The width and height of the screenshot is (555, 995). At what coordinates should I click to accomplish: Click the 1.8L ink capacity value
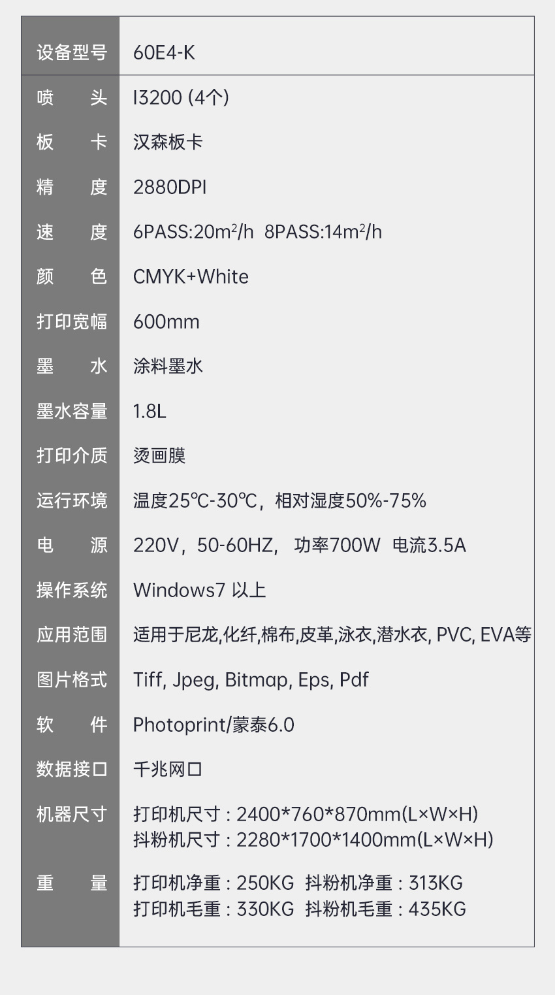pos(150,412)
